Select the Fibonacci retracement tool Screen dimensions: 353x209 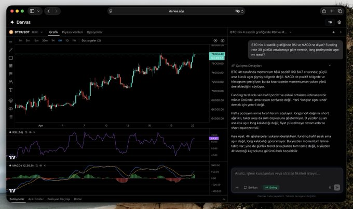click(x=10, y=66)
